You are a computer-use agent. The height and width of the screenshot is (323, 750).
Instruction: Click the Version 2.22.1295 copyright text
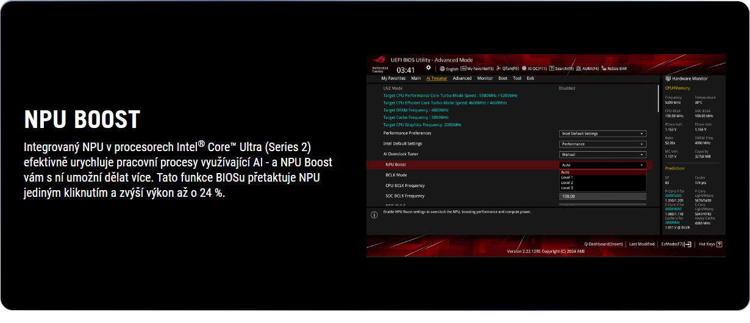(546, 251)
